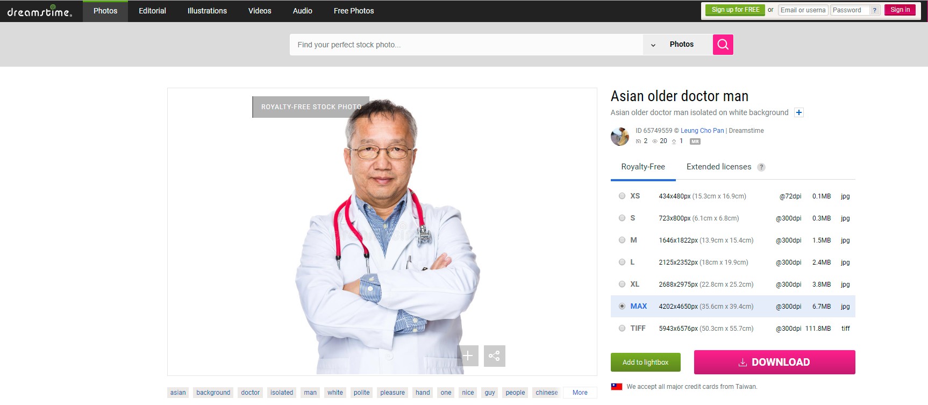Click the Extended licenses help icon
Viewport: 928px width, 405px height.
[x=761, y=167]
